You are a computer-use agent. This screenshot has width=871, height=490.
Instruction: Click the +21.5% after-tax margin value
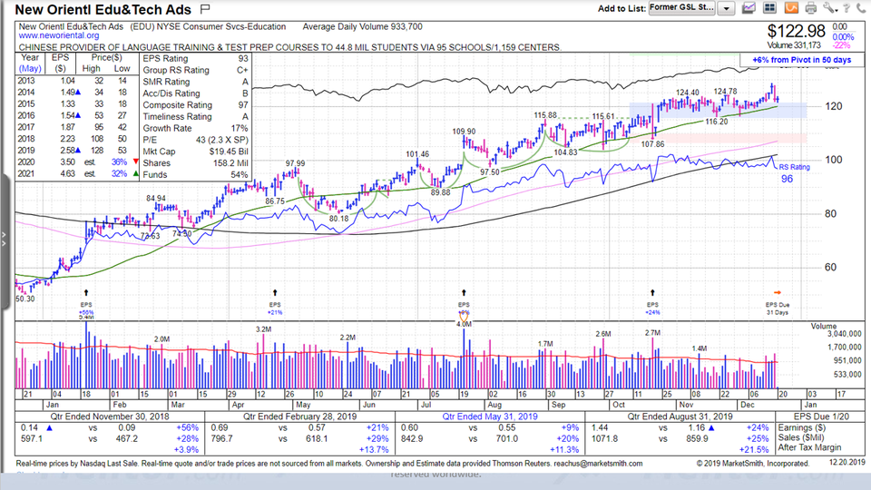coord(754,449)
